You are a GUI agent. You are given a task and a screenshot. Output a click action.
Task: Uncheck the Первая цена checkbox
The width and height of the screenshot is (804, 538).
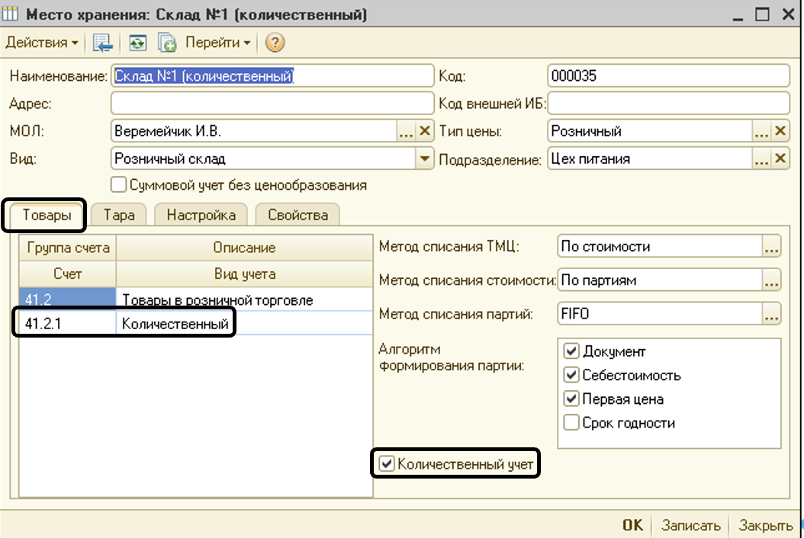coord(571,399)
